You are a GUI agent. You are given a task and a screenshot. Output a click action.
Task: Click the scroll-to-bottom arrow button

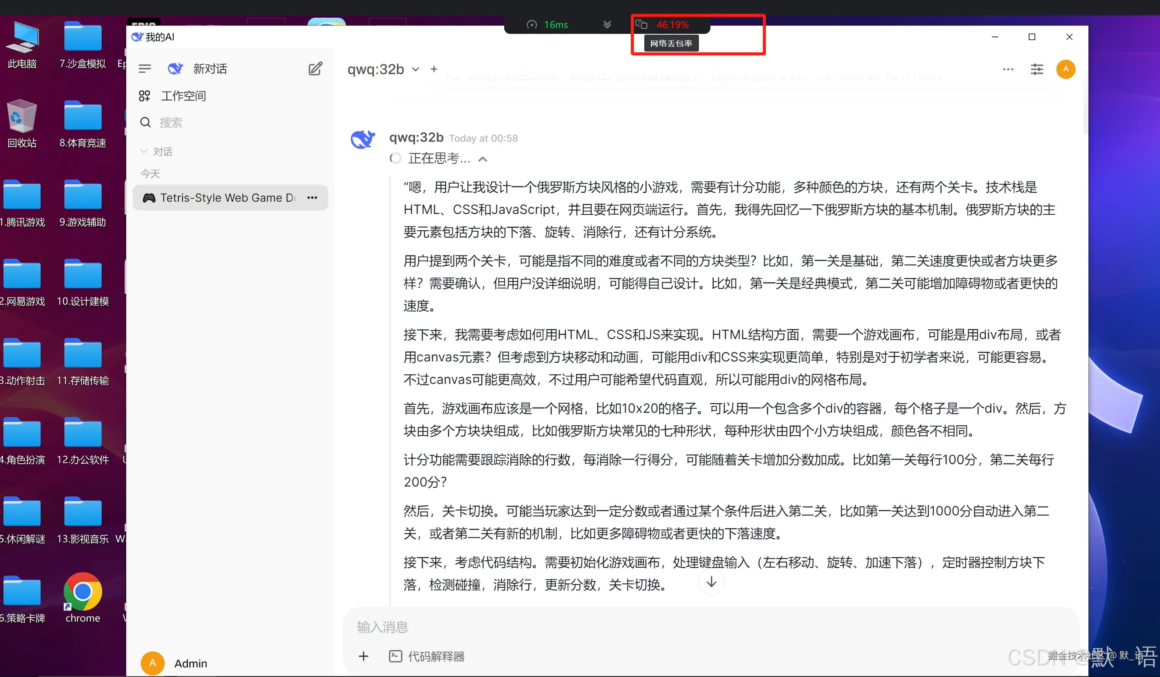pos(711,581)
